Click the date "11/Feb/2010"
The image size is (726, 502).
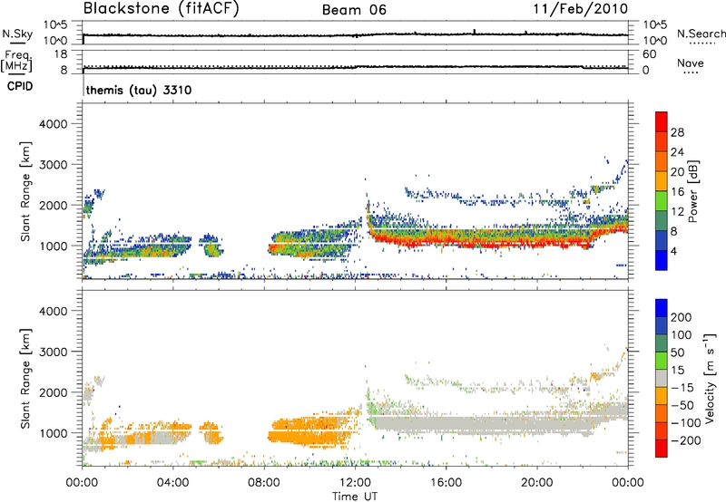pyautogui.click(x=581, y=8)
